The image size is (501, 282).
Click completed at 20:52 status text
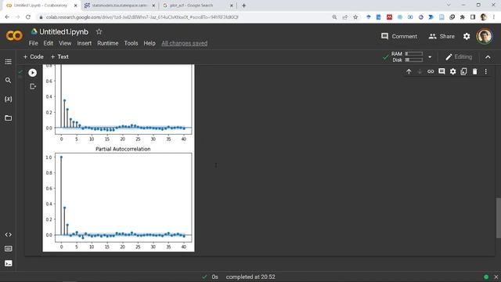tap(250, 277)
